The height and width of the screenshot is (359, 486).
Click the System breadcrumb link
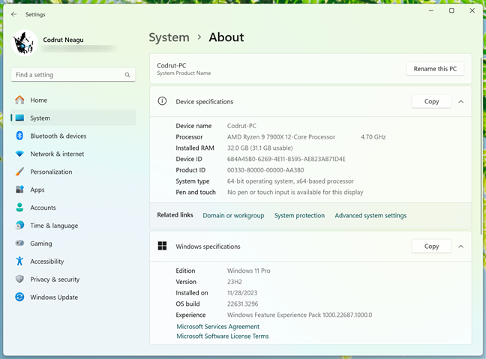pos(169,37)
